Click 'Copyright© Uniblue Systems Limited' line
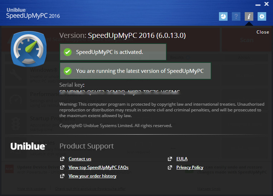This screenshot has width=273, height=196. click(116, 126)
